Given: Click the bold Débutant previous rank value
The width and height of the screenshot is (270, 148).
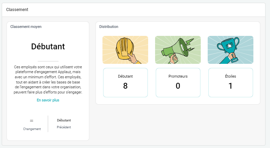Looking at the screenshot, I should pyautogui.click(x=64, y=120).
